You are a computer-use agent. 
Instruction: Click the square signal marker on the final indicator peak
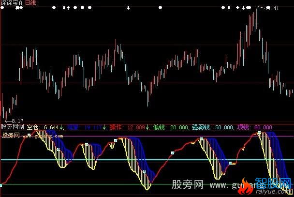coord(259,133)
